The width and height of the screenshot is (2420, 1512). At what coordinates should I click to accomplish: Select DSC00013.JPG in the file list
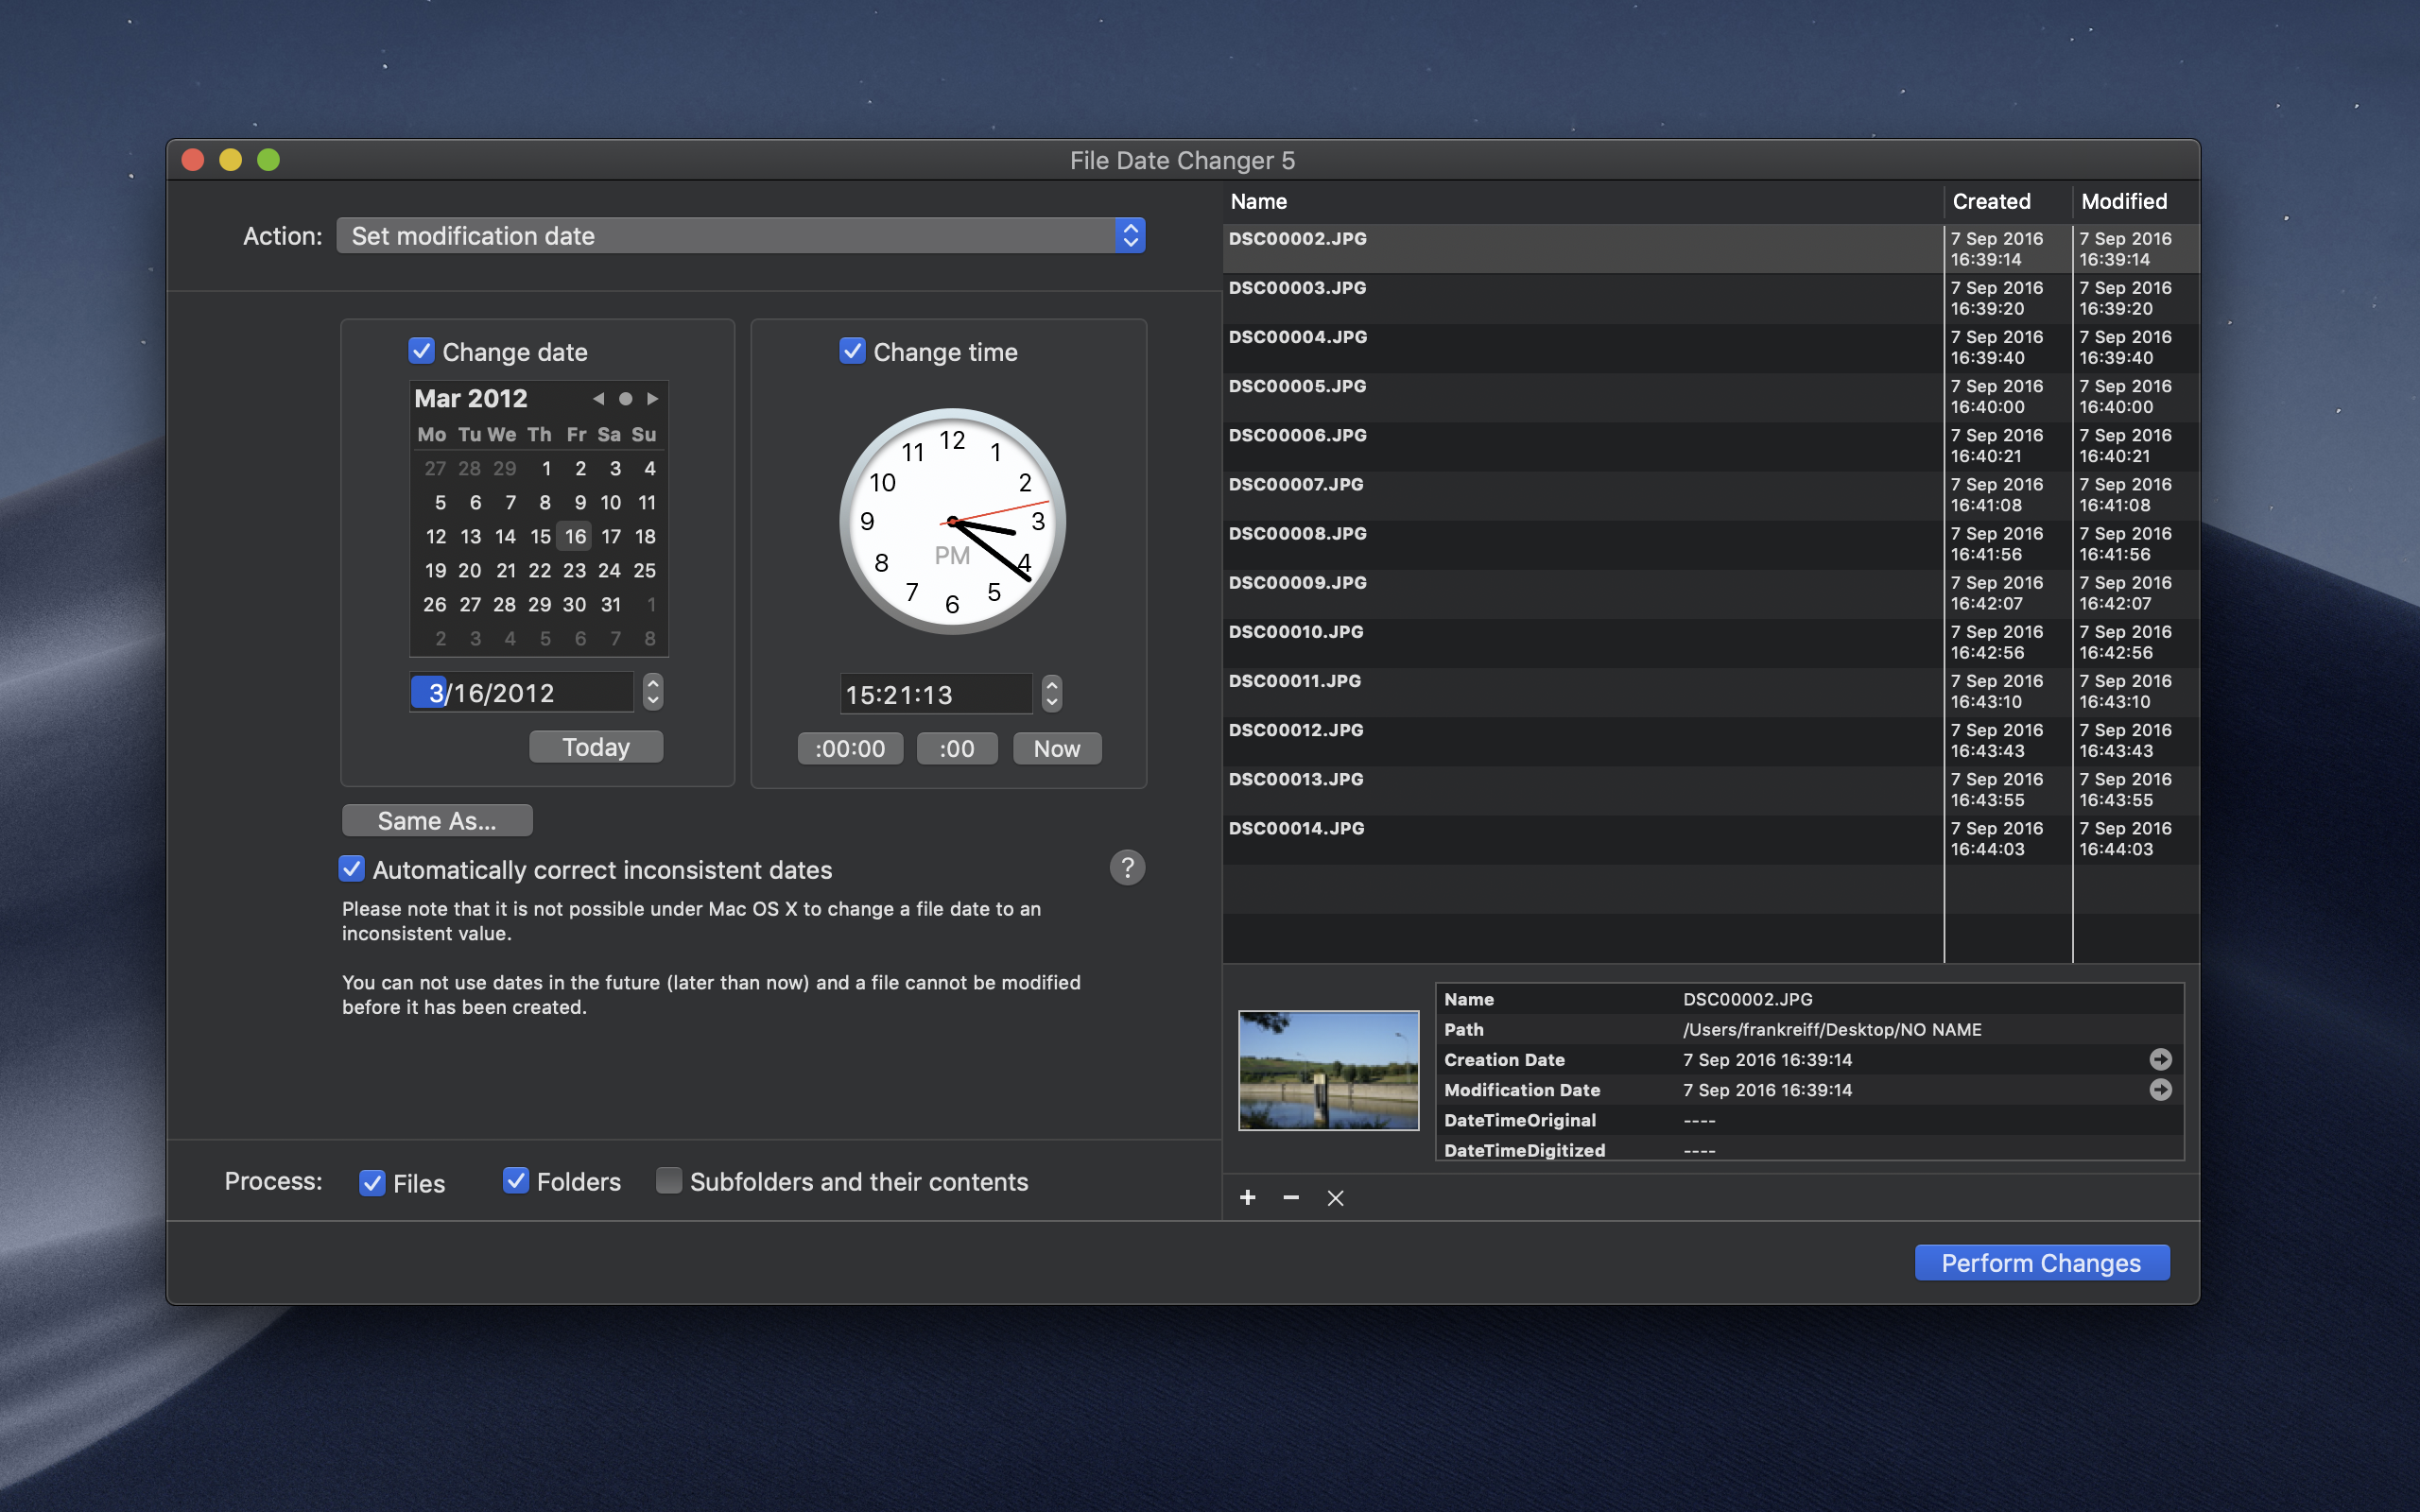1710,789
